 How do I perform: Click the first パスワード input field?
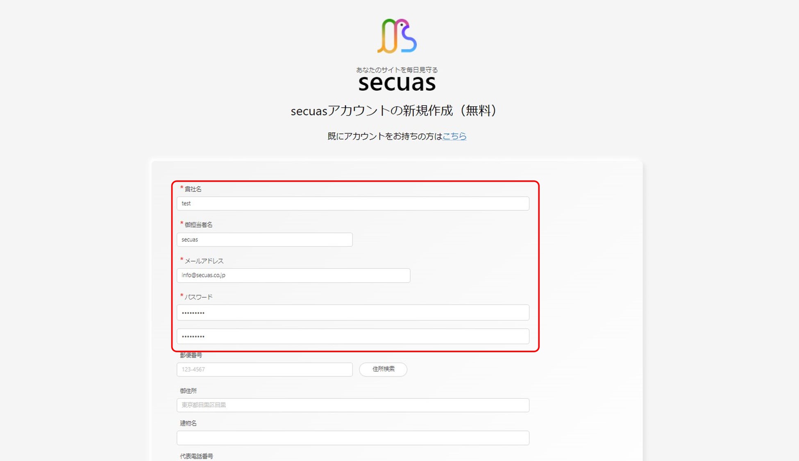[353, 313]
